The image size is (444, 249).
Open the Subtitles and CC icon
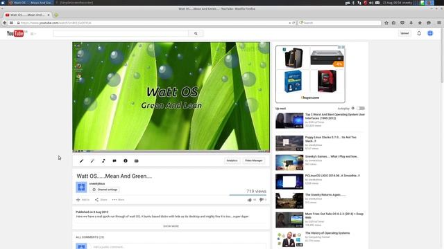[x=137, y=161]
